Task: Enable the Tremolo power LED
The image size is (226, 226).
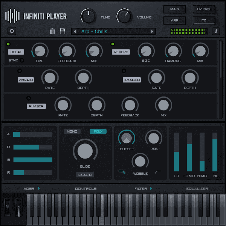Action: click(124, 71)
